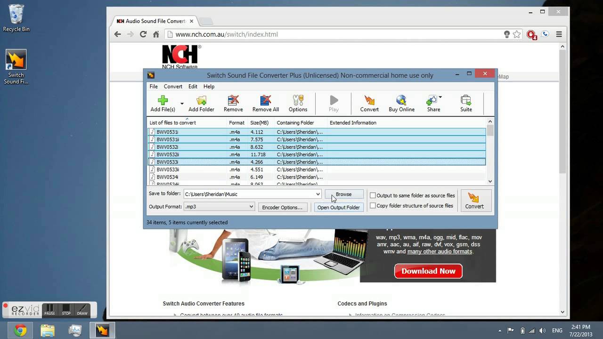Image resolution: width=603 pixels, height=339 pixels.
Task: Select file BWV0533i in the list
Action: coord(317,162)
